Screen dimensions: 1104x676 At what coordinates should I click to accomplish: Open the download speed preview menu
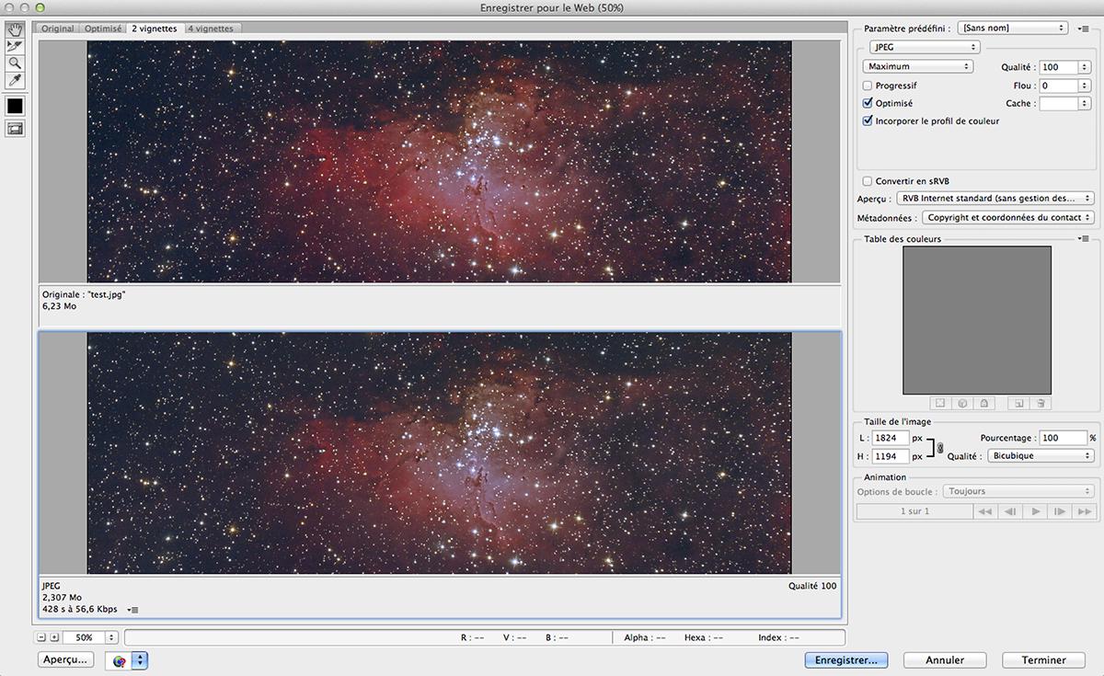(x=132, y=609)
